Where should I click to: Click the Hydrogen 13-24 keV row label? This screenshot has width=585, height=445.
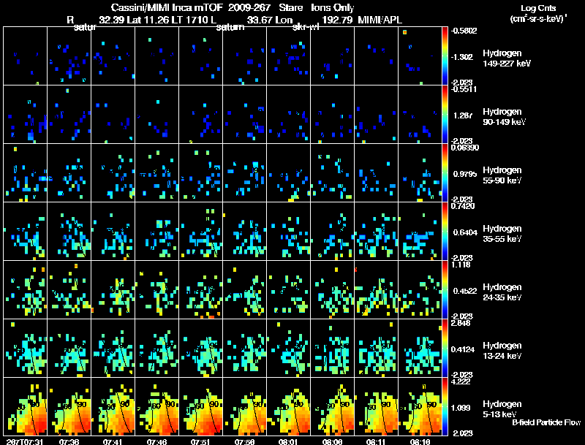pyautogui.click(x=502, y=351)
